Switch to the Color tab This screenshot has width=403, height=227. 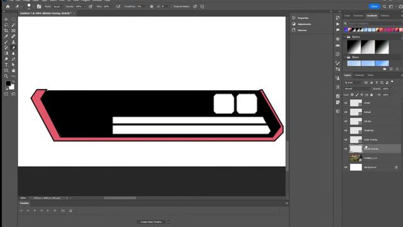[x=347, y=16]
